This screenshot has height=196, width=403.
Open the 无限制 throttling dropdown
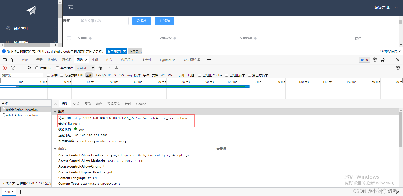pos(85,68)
